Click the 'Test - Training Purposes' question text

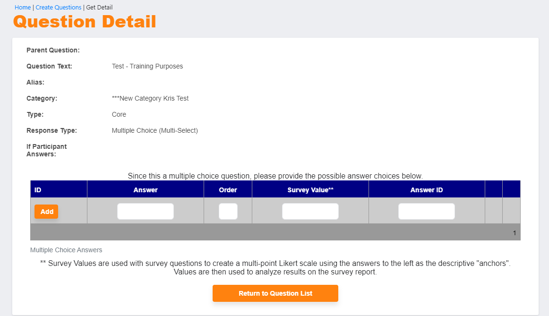(147, 67)
